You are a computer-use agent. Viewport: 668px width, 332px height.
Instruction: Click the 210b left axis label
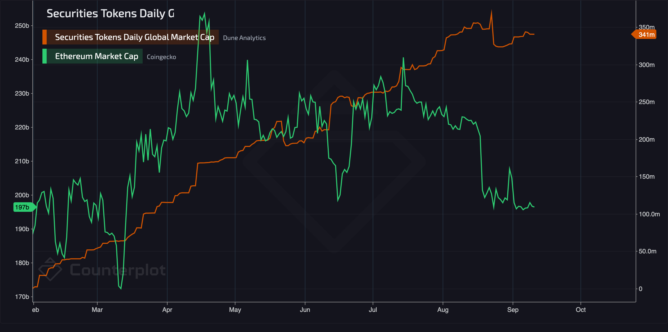[x=22, y=161]
